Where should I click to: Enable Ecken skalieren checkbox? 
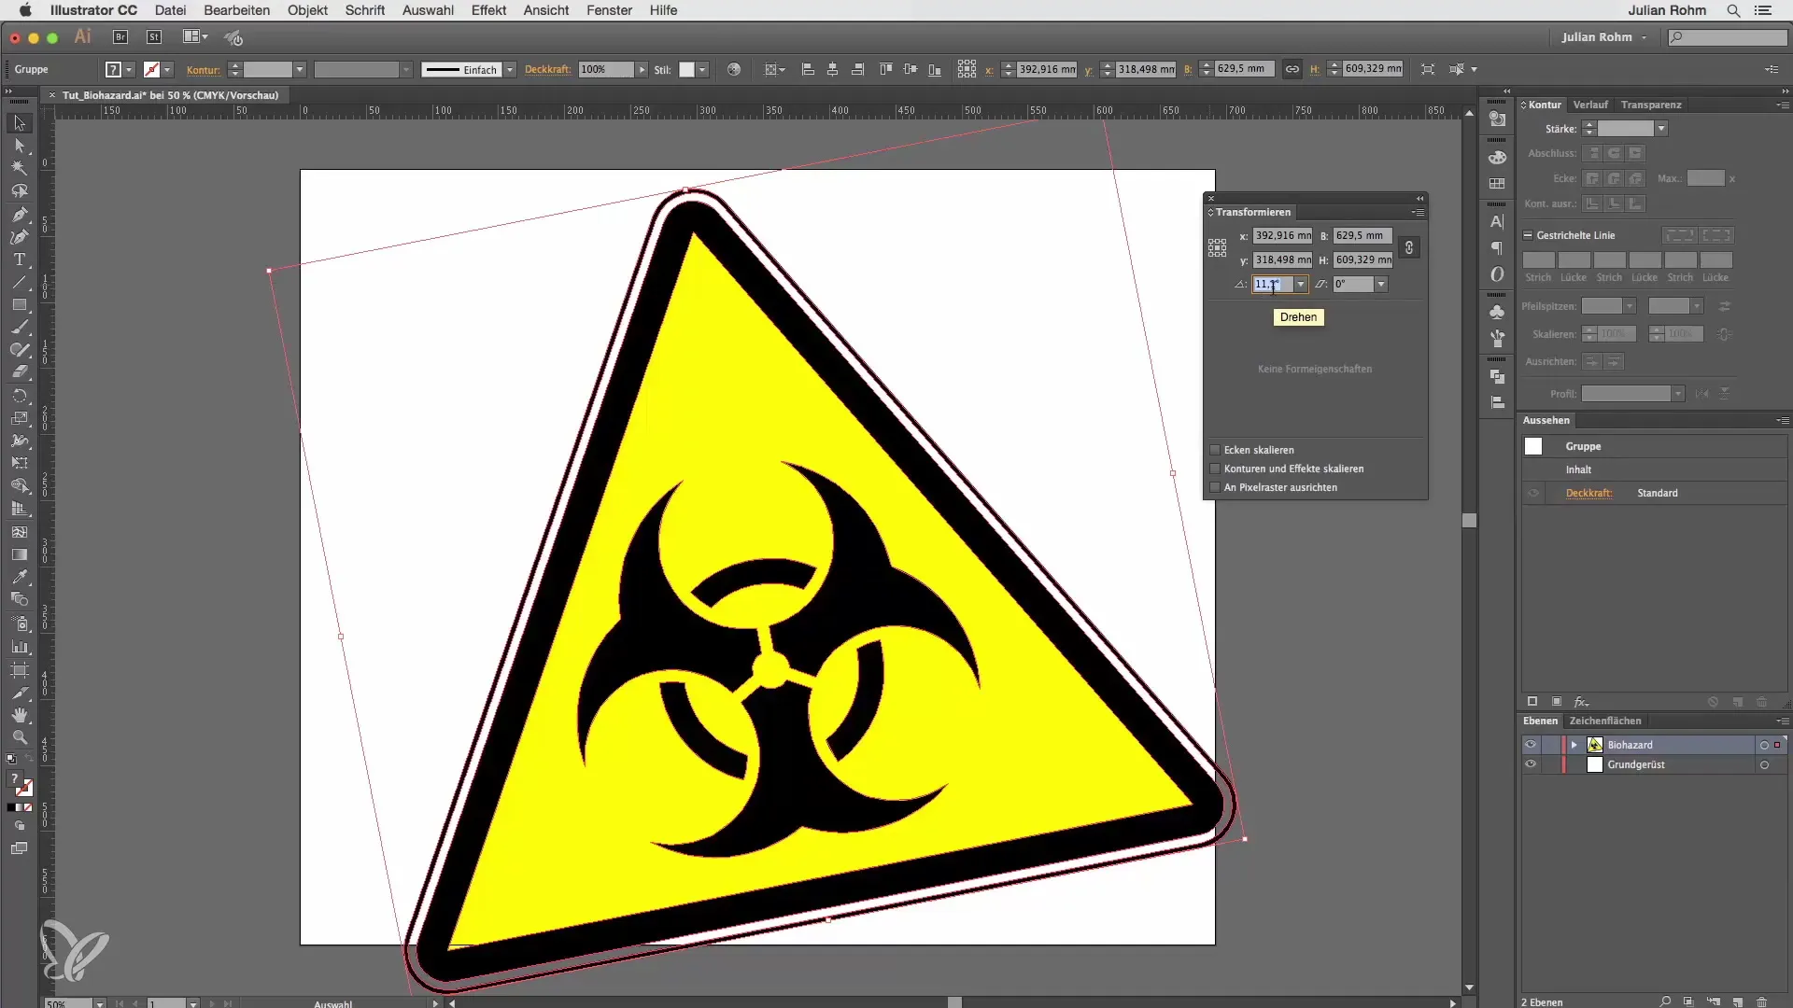click(1215, 450)
